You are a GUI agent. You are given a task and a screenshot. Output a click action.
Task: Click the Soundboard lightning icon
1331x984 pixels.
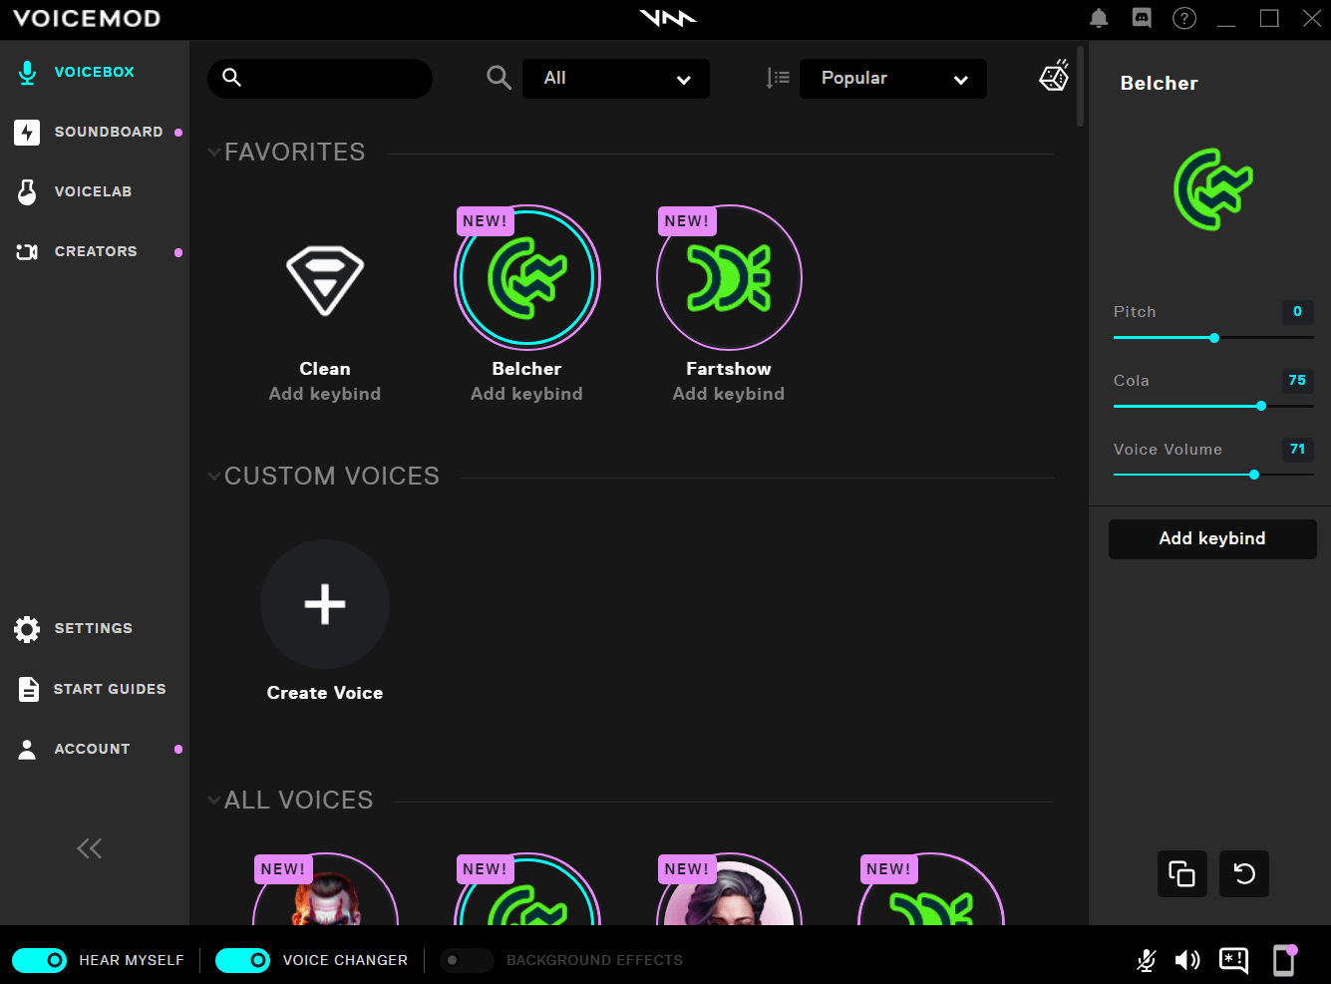[27, 132]
